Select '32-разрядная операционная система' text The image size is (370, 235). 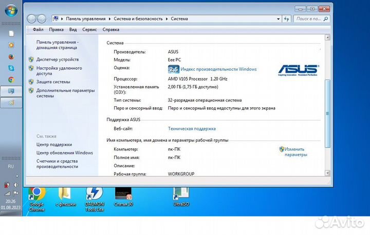click(x=205, y=101)
